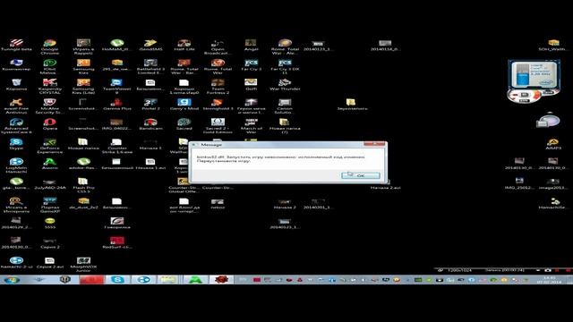This screenshot has width=573, height=322.
Task: Select the avast! Free Antivirus icon
Action: click(16, 106)
